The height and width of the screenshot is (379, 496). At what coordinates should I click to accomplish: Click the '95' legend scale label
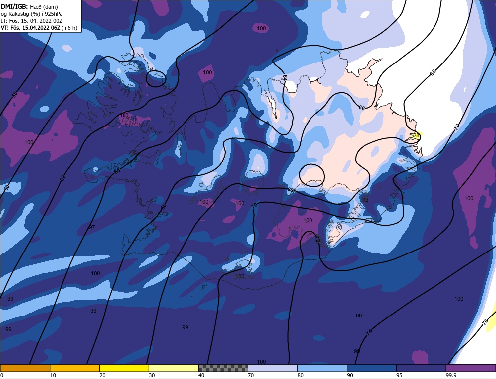399,375
